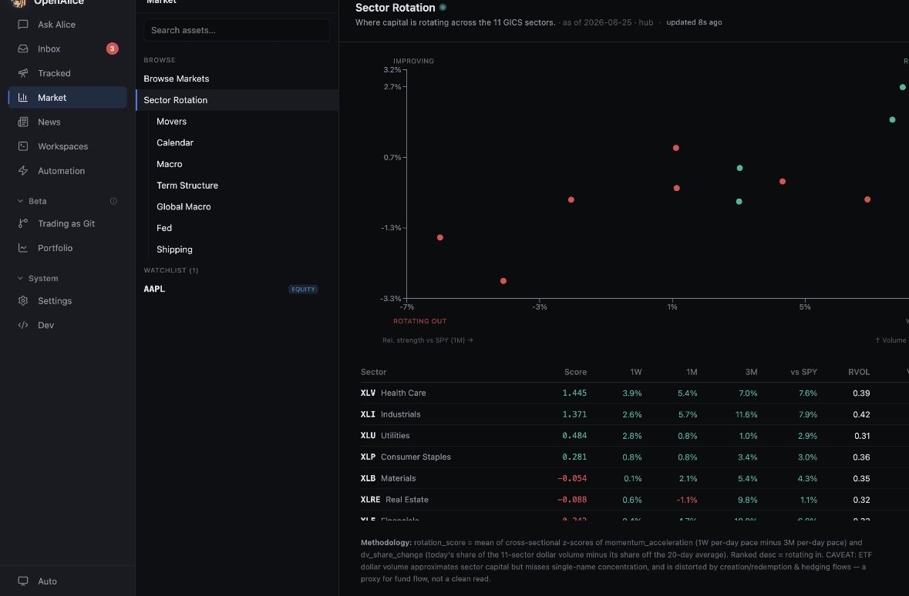This screenshot has height=596, width=909.
Task: Click the topmost green dot in scatter chart
Action: point(903,87)
